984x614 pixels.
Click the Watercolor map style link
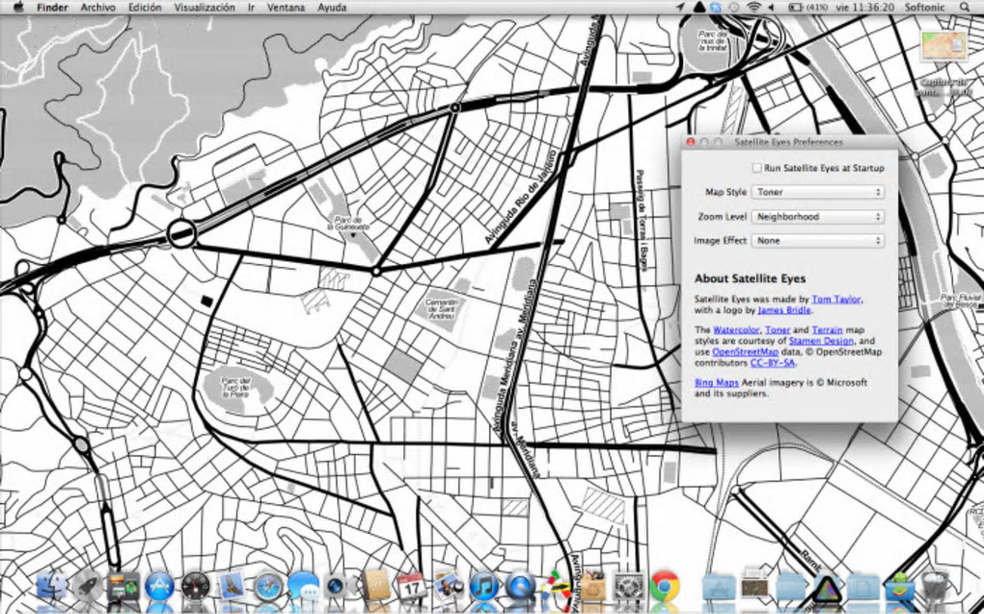click(736, 331)
